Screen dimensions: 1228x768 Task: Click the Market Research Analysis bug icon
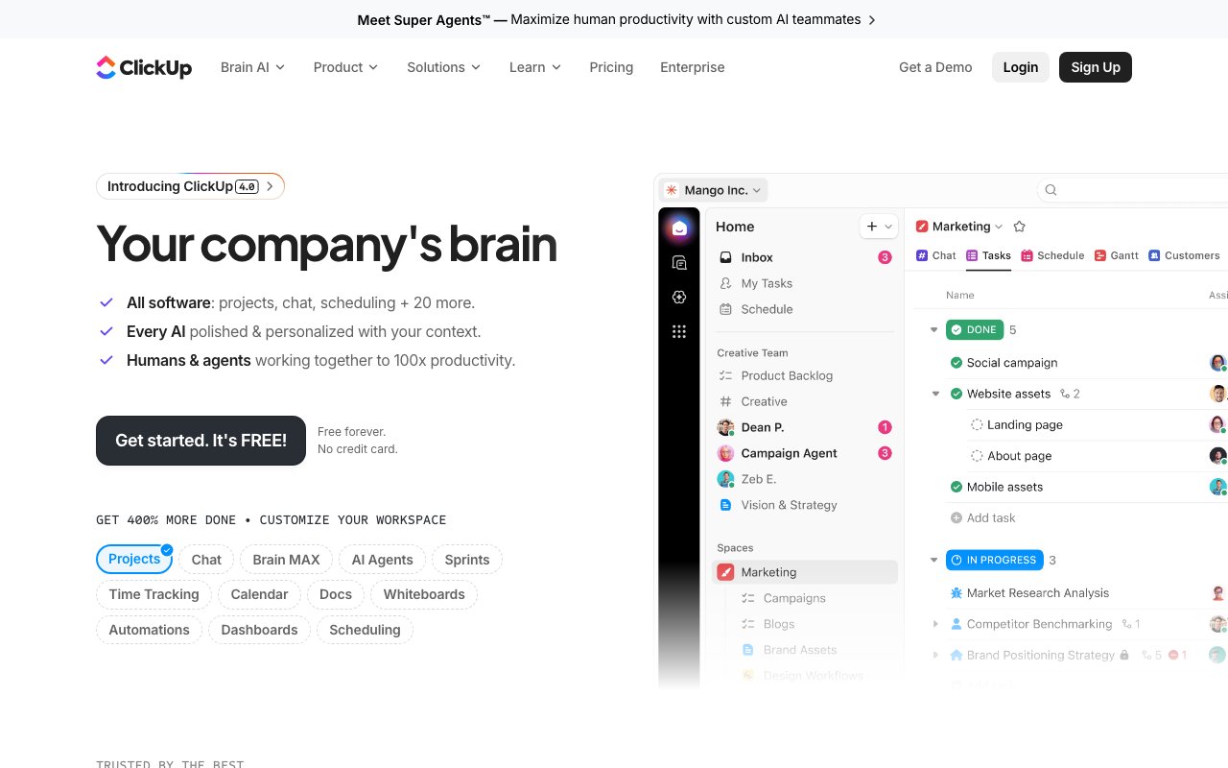pyautogui.click(x=956, y=593)
